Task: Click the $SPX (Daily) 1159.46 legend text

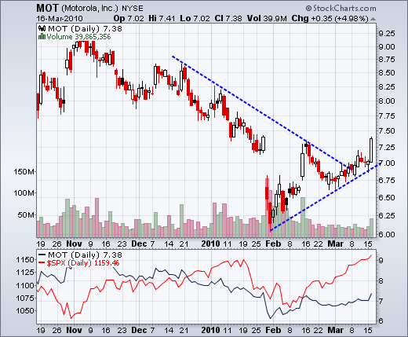Action: click(83, 263)
